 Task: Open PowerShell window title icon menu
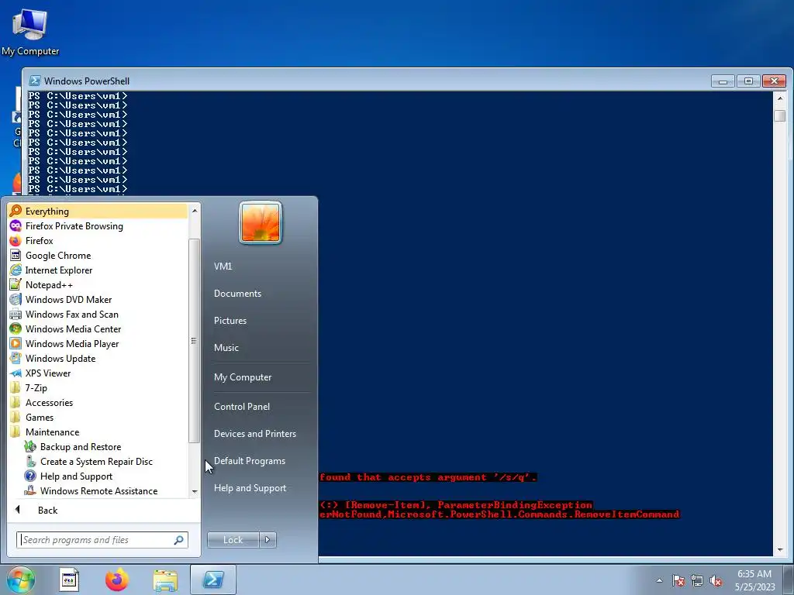[35, 81]
